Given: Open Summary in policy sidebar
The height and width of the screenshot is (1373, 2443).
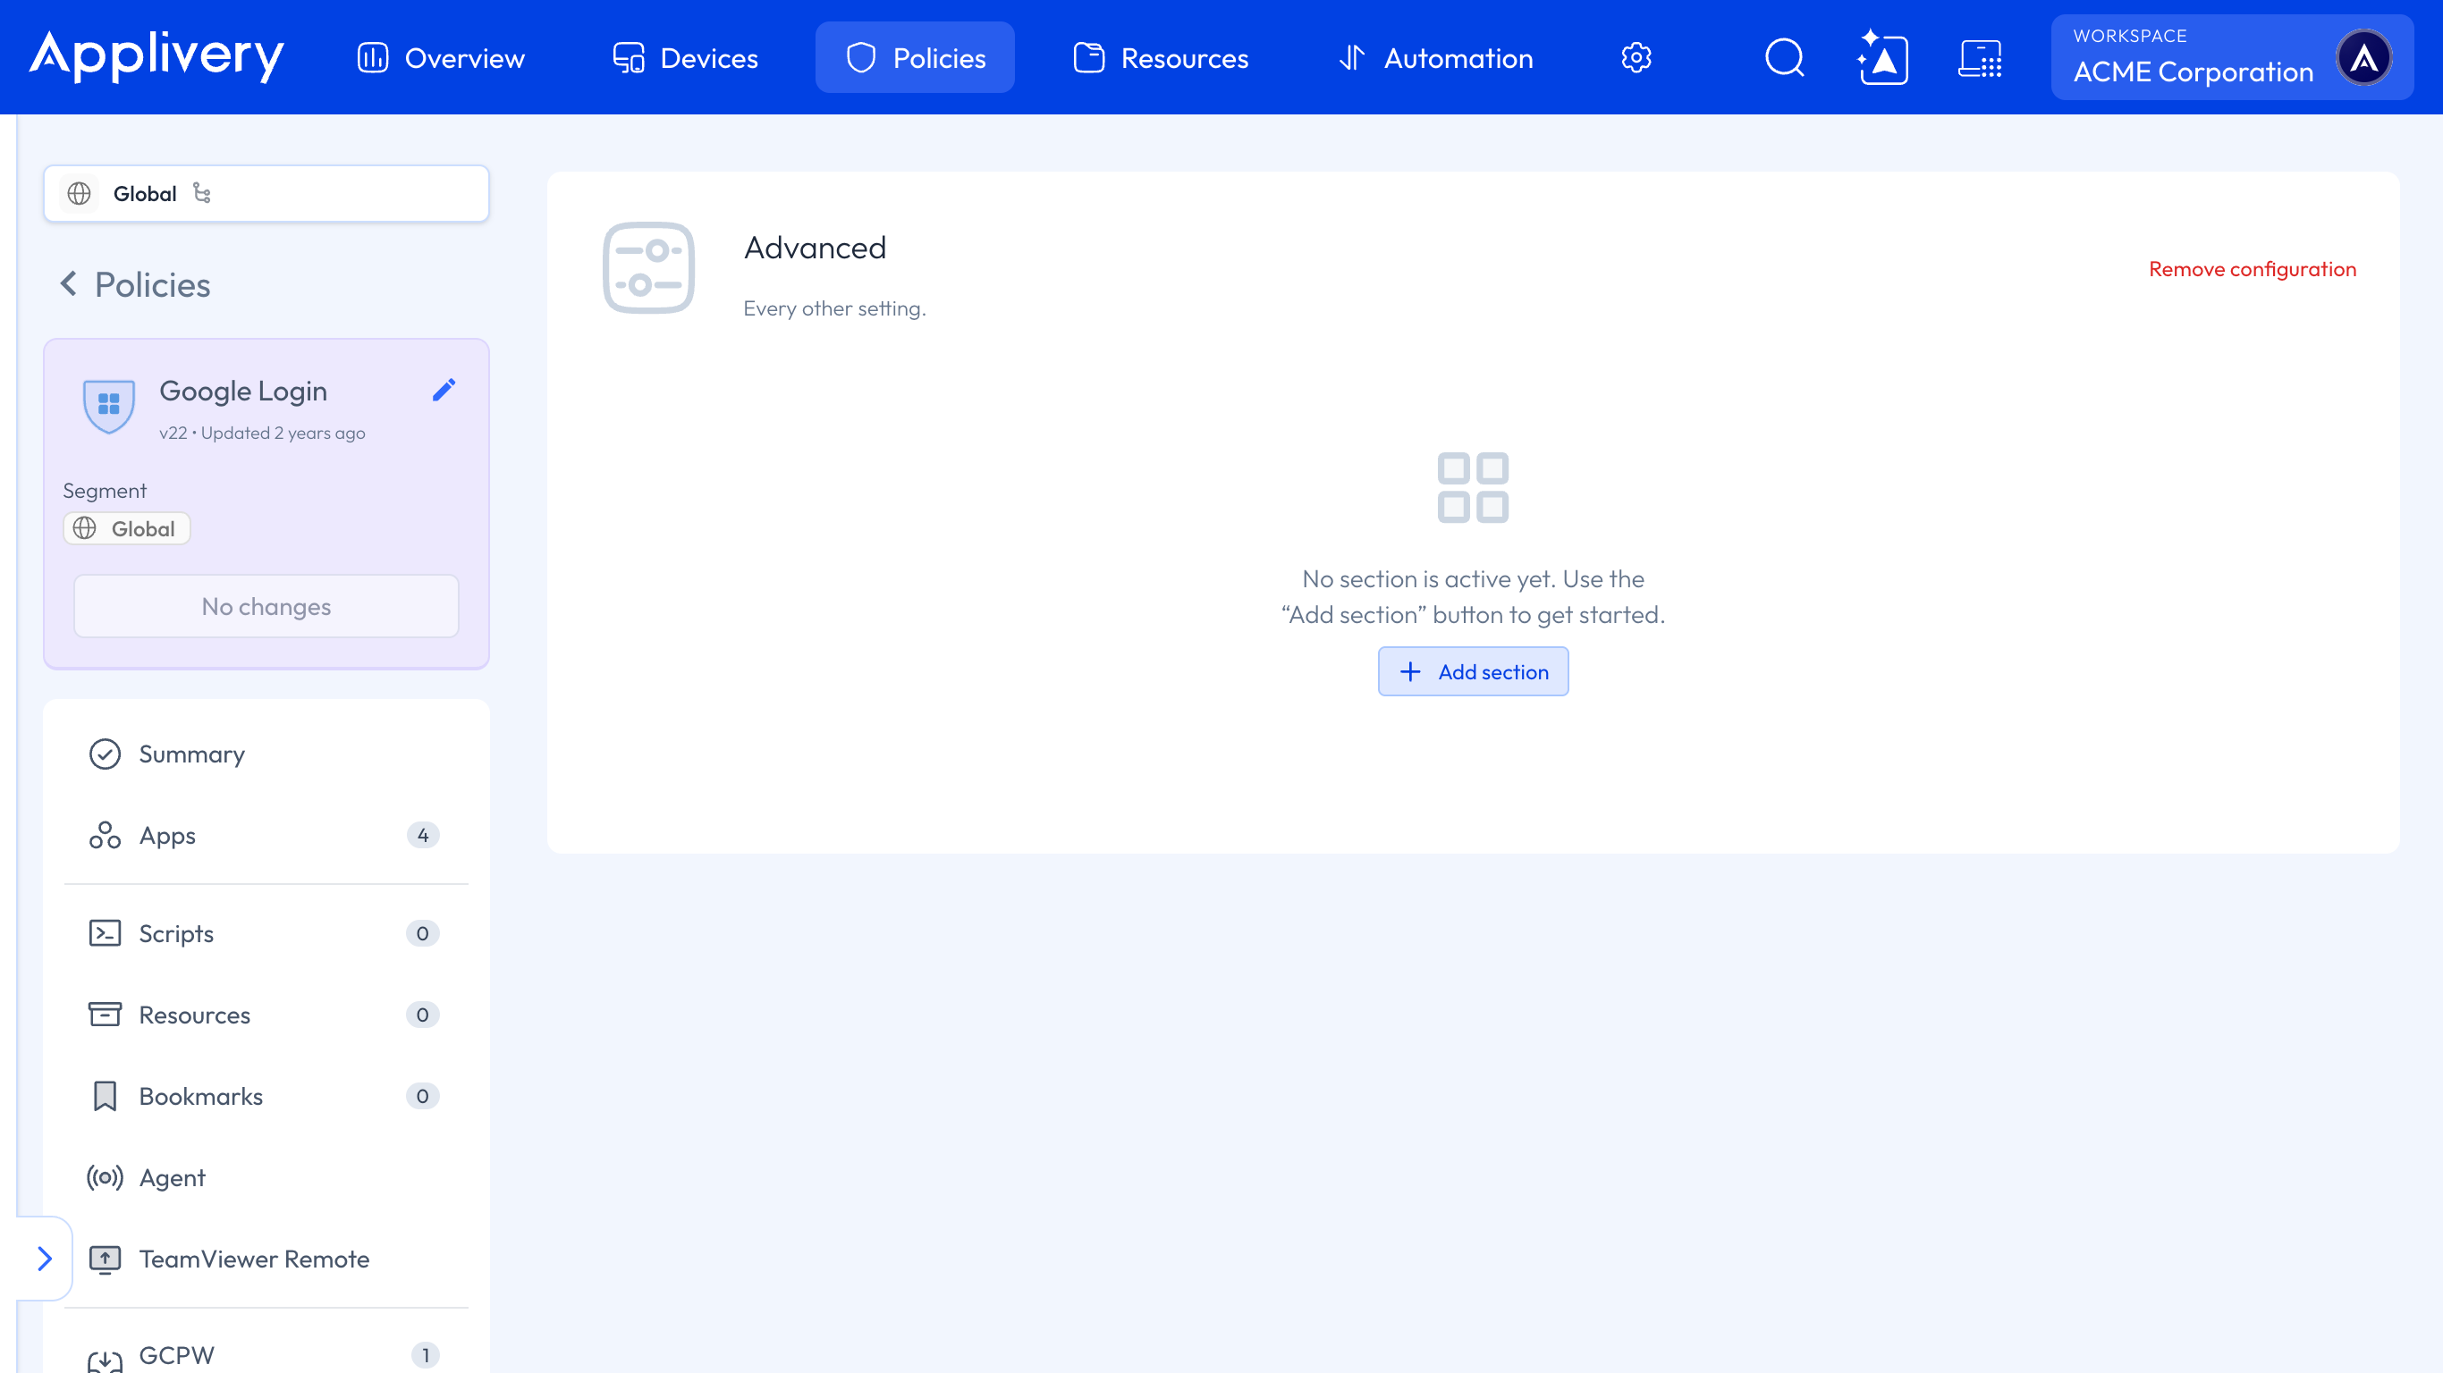Looking at the screenshot, I should pos(266,754).
